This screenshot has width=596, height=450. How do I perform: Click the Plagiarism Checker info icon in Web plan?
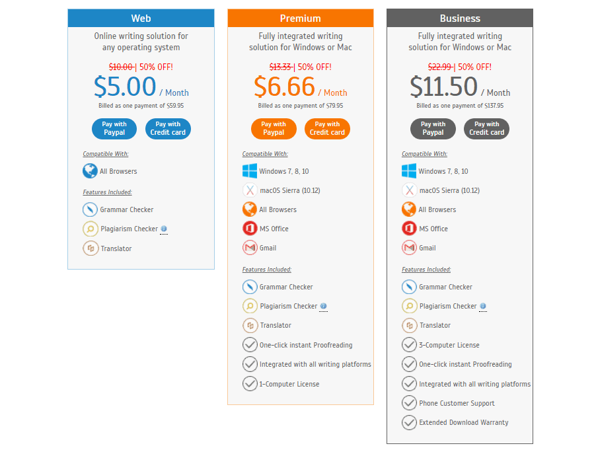click(164, 229)
